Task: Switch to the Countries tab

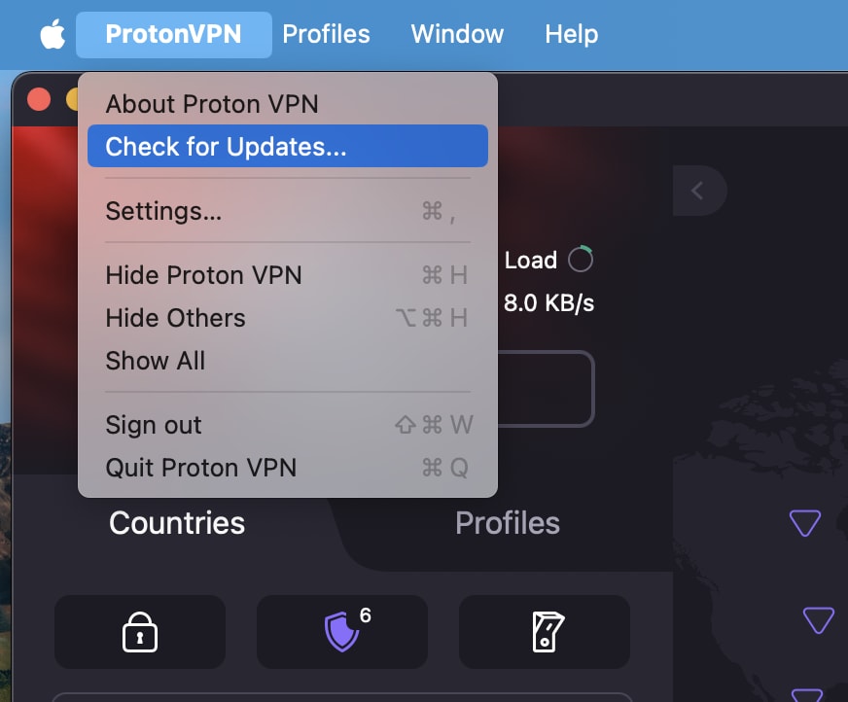Action: 177,523
